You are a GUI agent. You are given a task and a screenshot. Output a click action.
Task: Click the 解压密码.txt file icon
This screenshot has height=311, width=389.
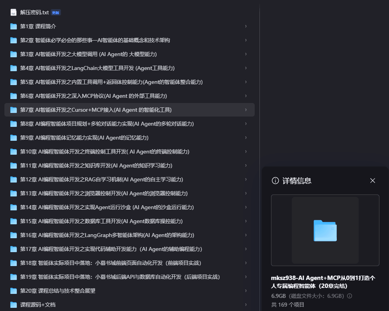click(x=14, y=12)
